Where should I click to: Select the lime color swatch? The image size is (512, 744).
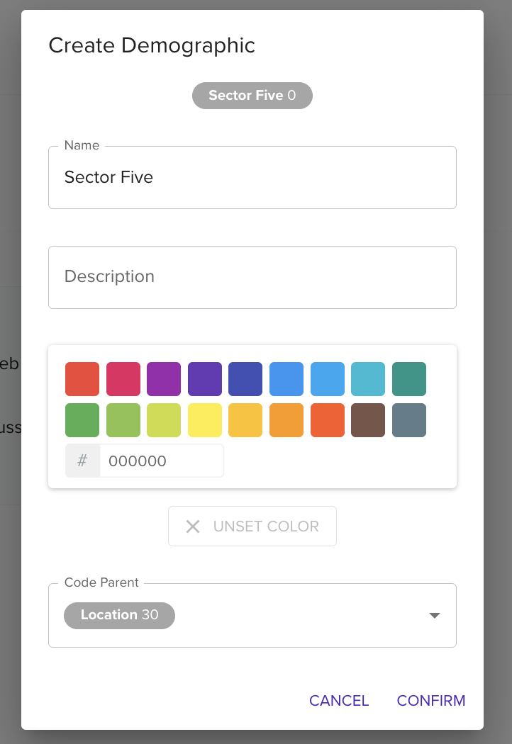click(164, 420)
